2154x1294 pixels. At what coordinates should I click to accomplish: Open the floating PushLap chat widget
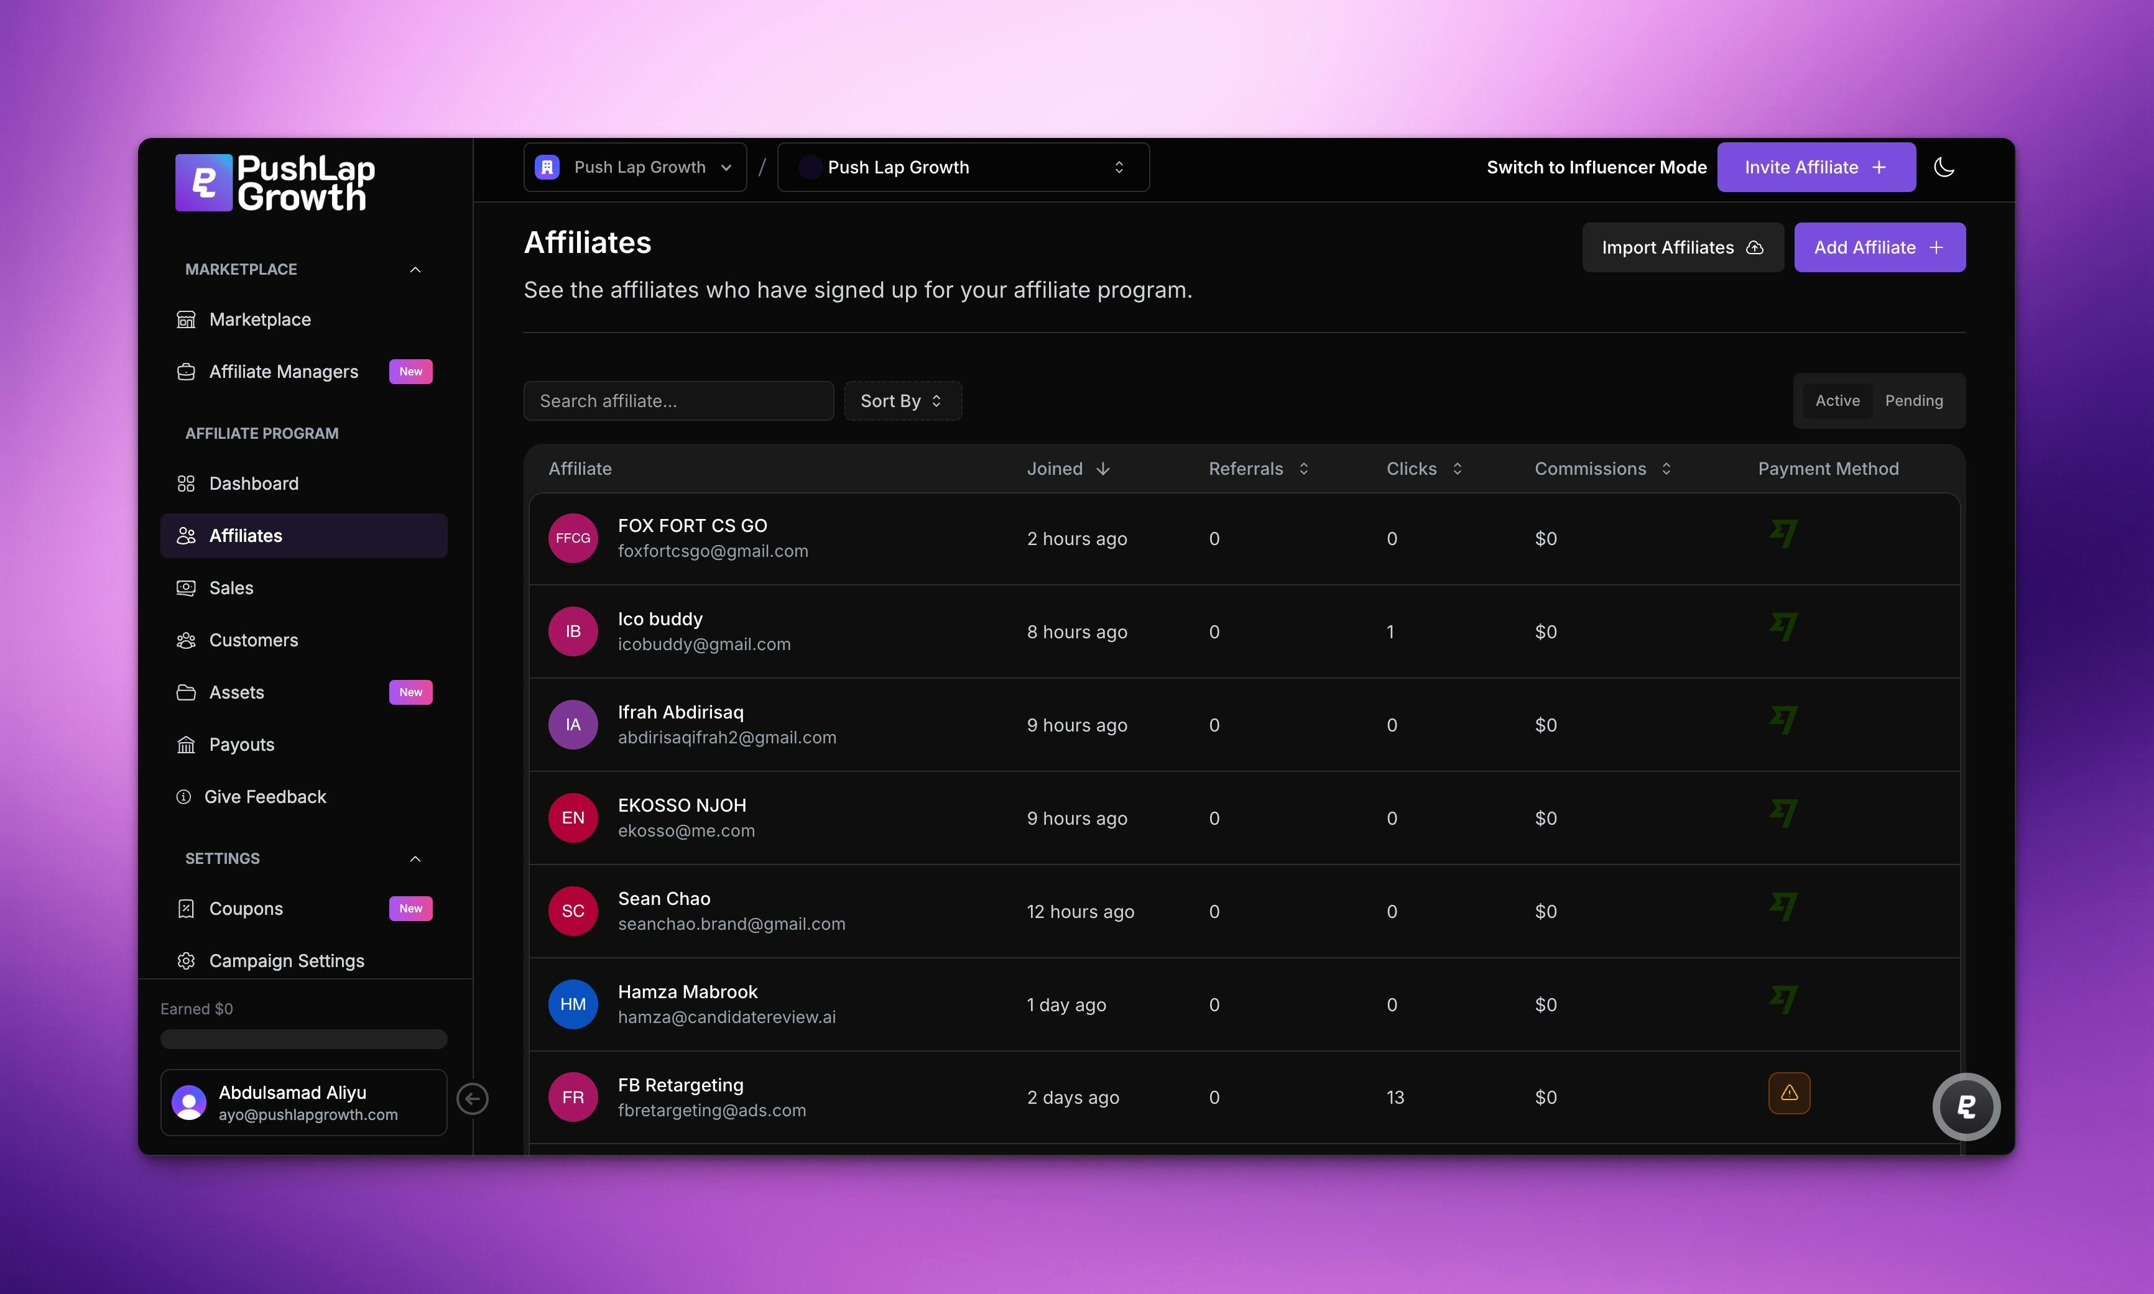pyautogui.click(x=1966, y=1106)
